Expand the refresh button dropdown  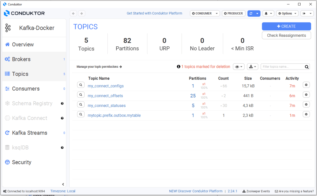click(257, 13)
